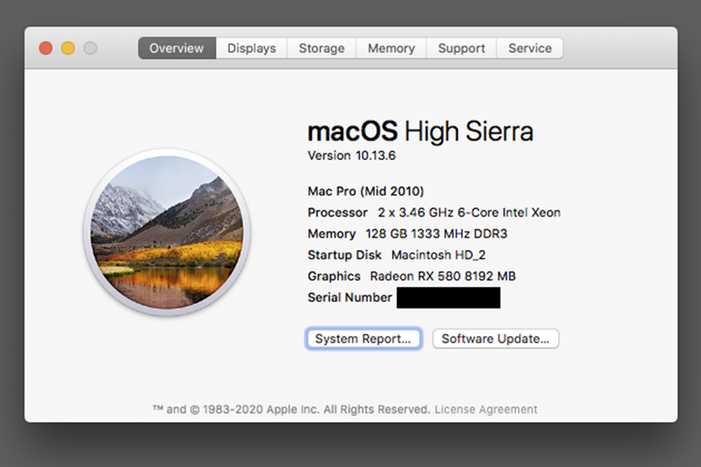Click the macOS High Sierra title
The image size is (701, 467).
point(420,131)
